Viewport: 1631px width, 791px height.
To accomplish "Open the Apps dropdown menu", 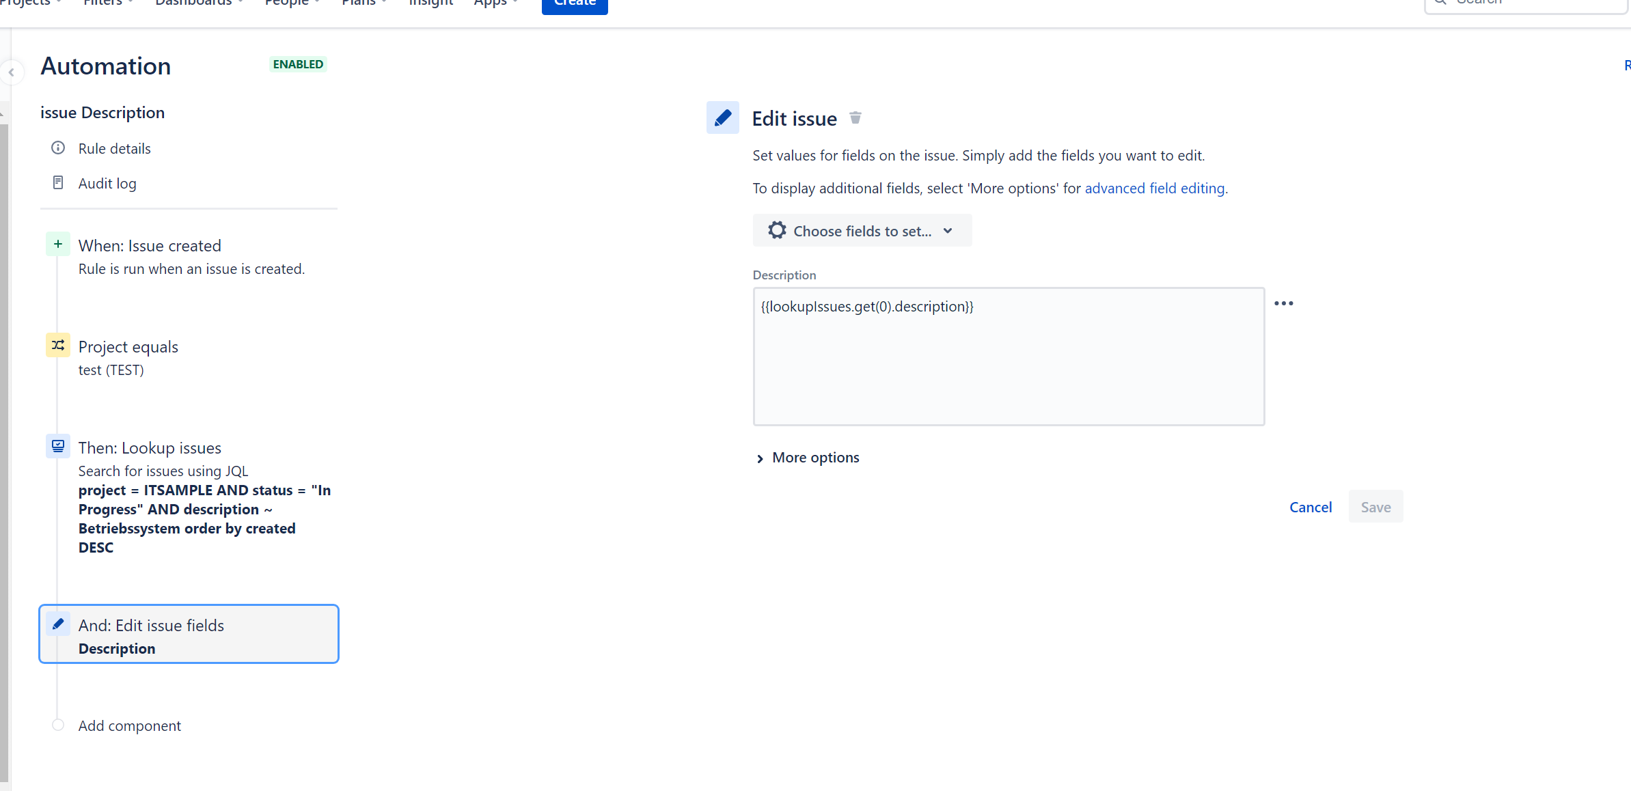I will click(495, 3).
